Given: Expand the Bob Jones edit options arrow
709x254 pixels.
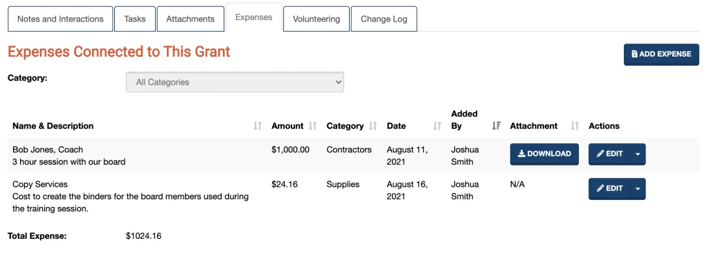Looking at the screenshot, I should [x=638, y=154].
